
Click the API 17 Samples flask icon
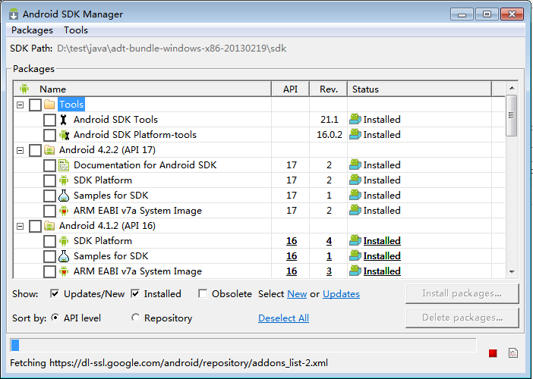(x=64, y=196)
